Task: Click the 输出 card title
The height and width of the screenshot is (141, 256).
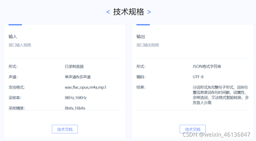Action: (141, 37)
